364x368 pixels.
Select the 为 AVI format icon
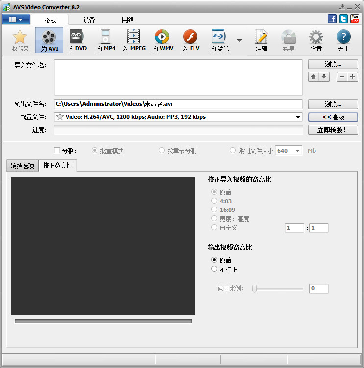(49, 40)
